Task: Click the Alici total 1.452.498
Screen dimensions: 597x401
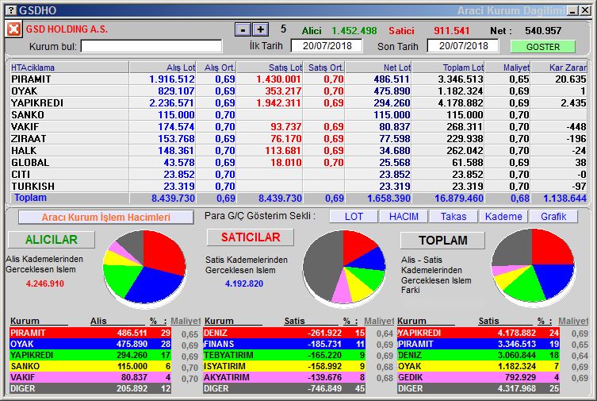Action: coord(354,30)
